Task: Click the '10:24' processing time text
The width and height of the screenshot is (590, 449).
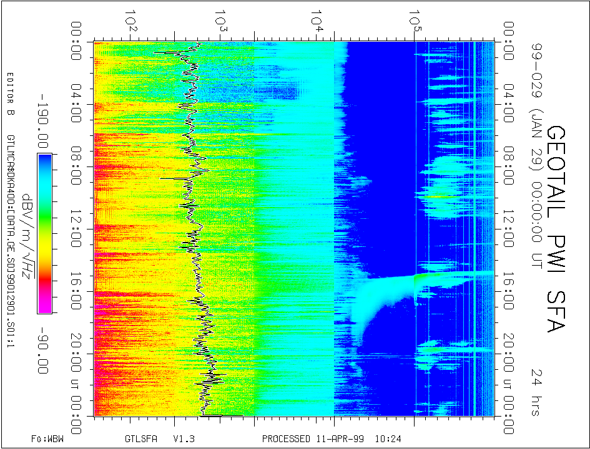Action: [388, 438]
